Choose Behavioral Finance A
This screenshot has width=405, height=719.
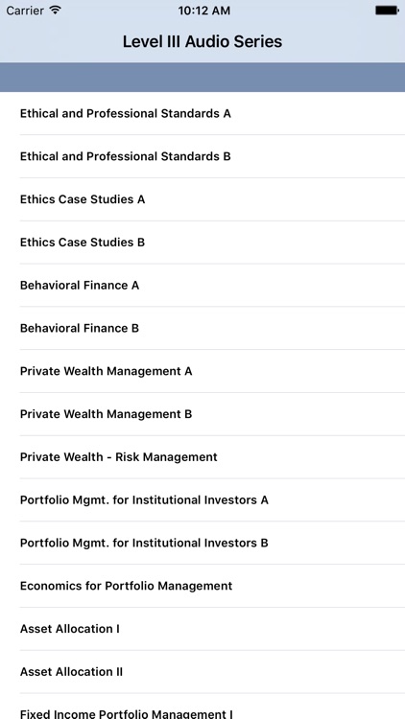(x=202, y=286)
